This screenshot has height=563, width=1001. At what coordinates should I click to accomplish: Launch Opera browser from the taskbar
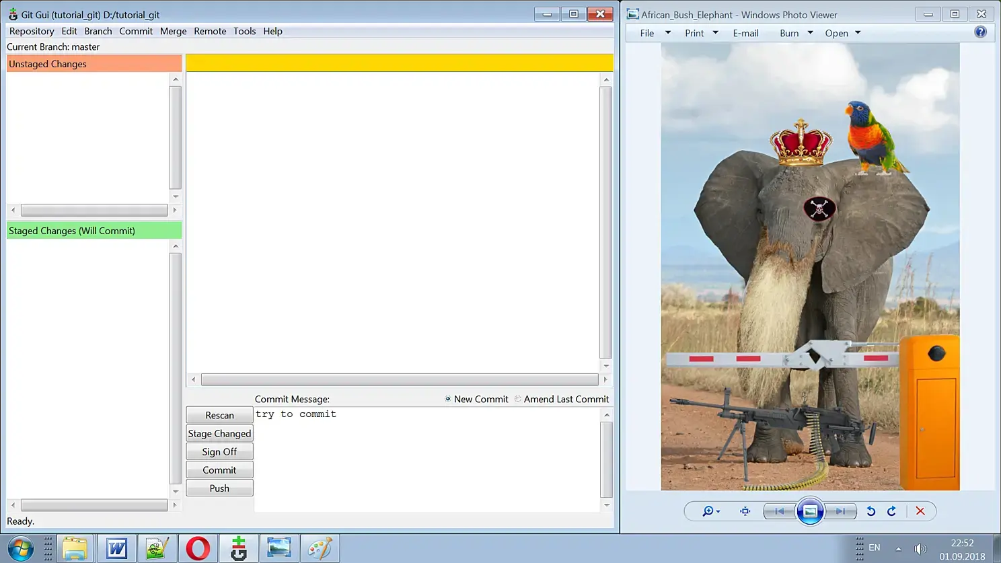pyautogui.click(x=198, y=548)
